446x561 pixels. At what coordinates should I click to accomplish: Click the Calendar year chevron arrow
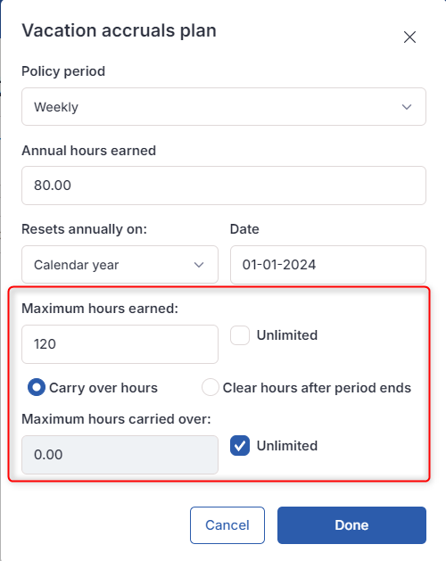pyautogui.click(x=199, y=265)
